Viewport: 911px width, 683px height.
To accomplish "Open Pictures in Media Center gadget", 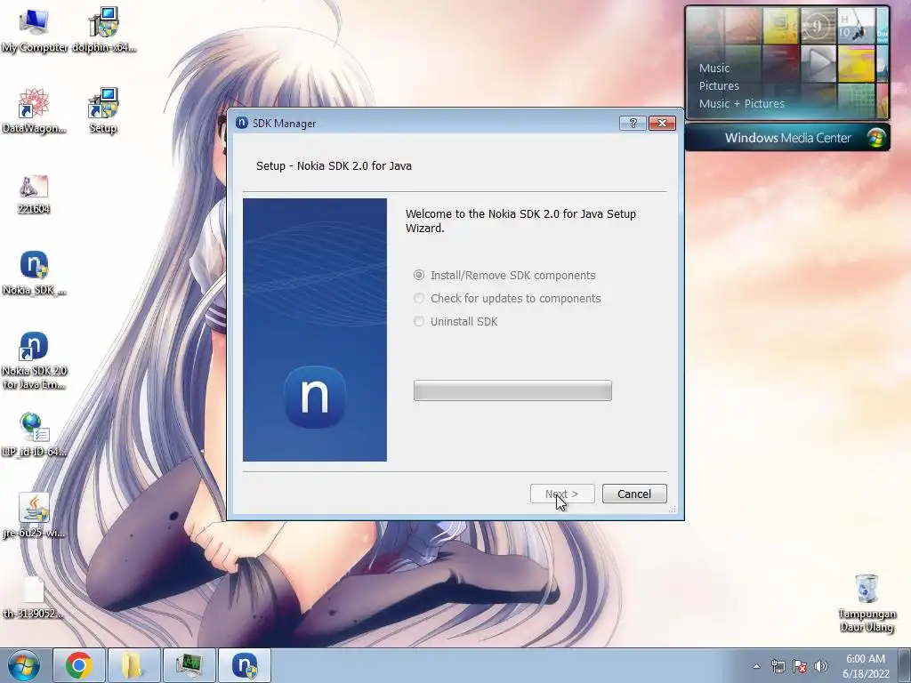I will point(719,86).
